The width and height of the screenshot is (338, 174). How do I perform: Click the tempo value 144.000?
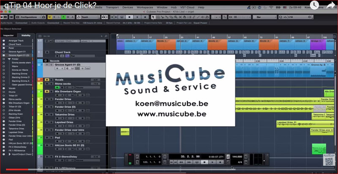tap(237, 157)
